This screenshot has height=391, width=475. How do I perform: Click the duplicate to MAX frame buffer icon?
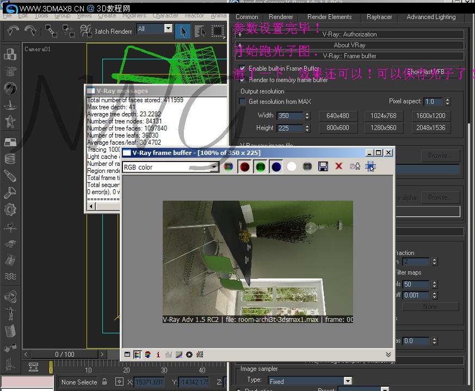click(355, 166)
